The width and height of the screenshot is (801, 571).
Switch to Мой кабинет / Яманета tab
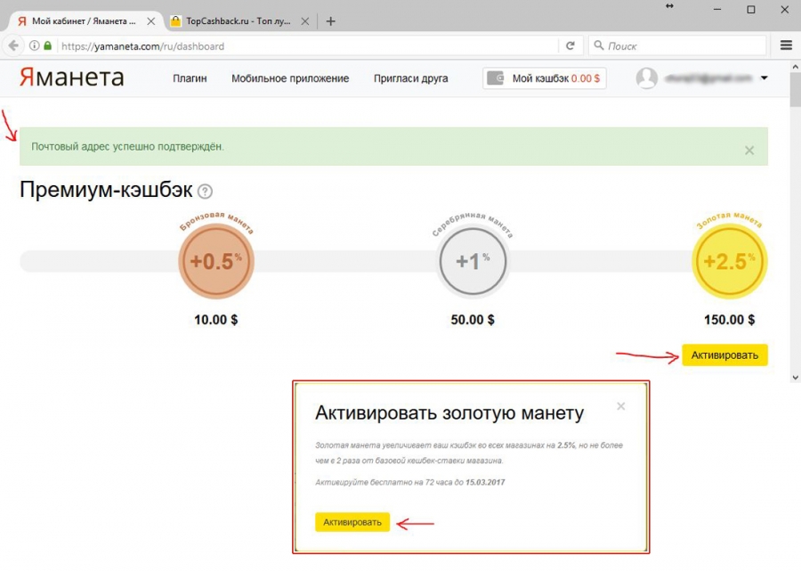(x=85, y=21)
